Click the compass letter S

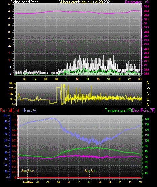148,94
